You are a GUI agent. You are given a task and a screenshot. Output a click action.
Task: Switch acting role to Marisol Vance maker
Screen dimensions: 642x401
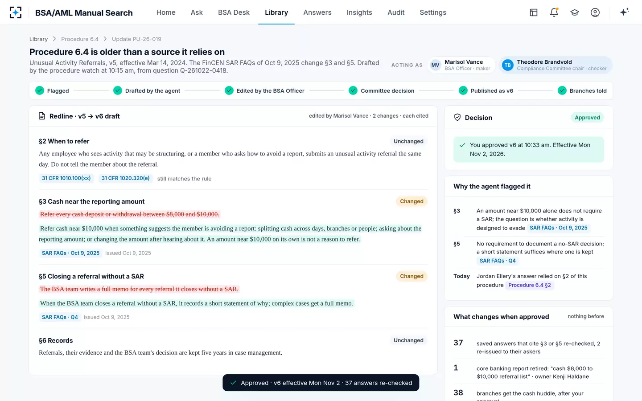pos(461,65)
